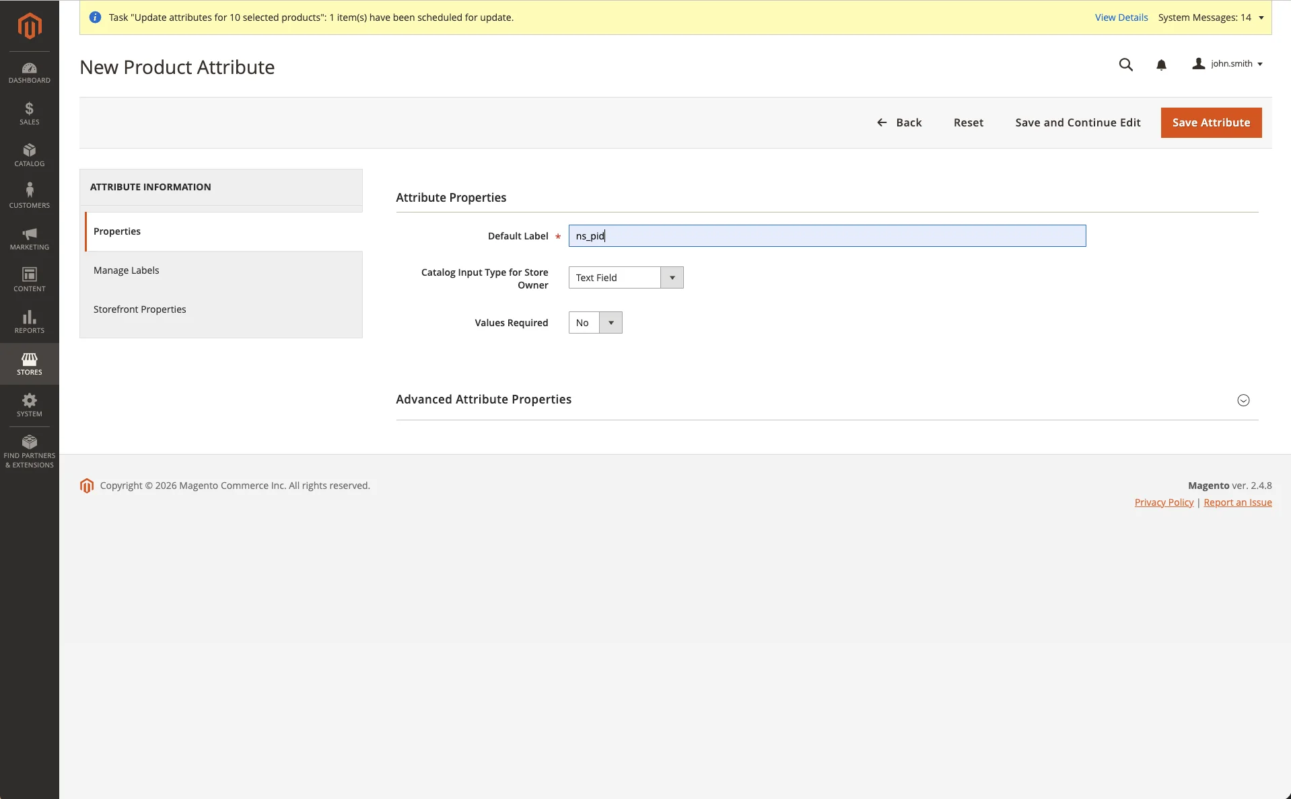
Task: Open the Customers menu
Action: pos(30,197)
